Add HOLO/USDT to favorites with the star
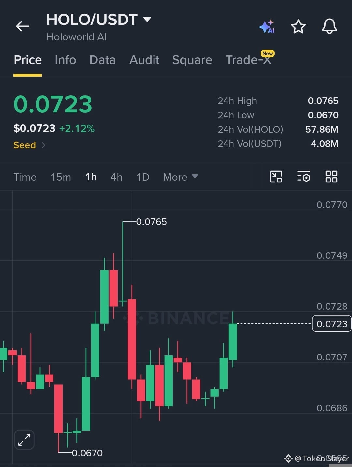 point(298,26)
